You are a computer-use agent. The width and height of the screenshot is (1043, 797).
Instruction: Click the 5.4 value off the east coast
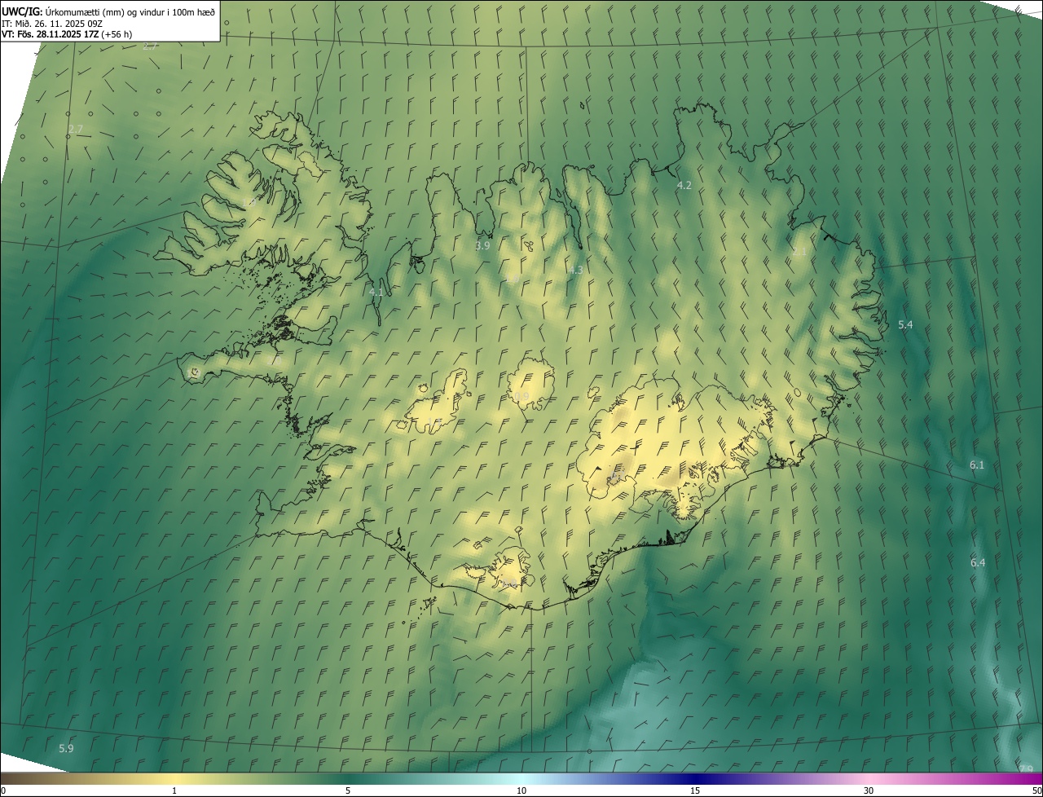tap(905, 325)
